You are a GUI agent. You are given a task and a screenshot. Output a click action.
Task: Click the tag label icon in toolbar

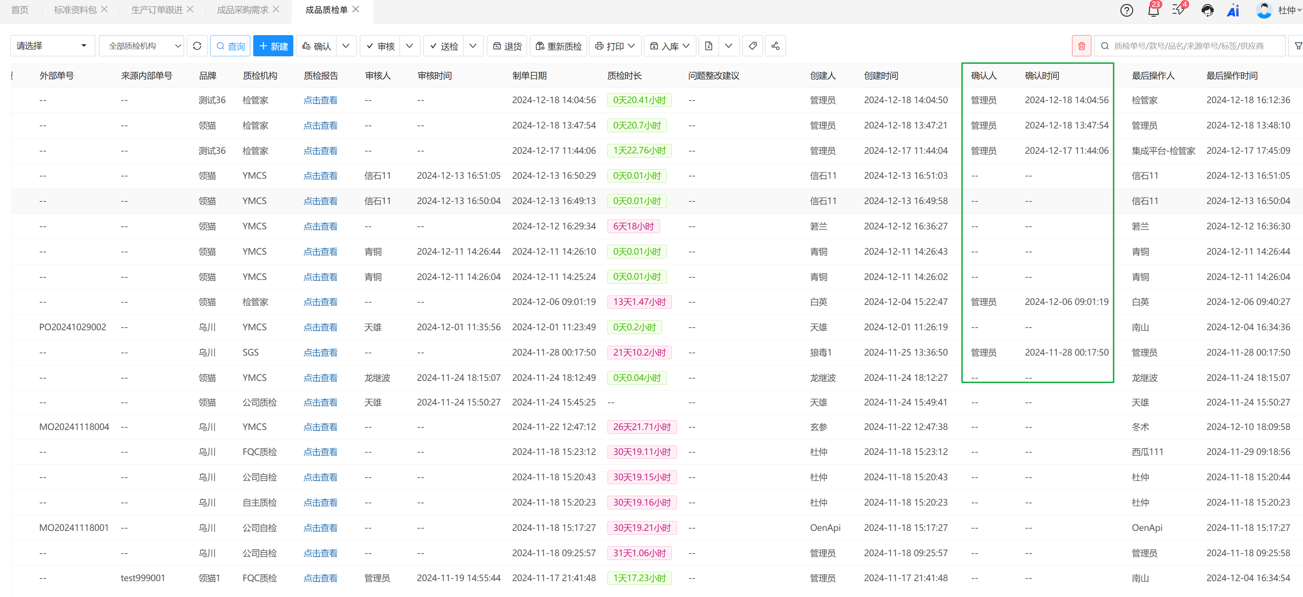tap(752, 46)
